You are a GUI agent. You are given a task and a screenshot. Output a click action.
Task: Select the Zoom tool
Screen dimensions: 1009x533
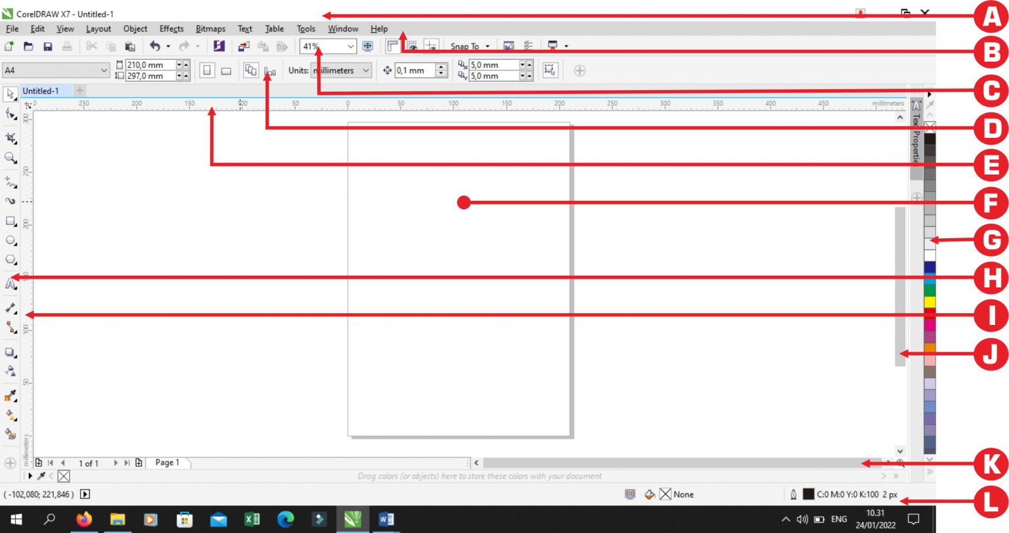pos(10,158)
